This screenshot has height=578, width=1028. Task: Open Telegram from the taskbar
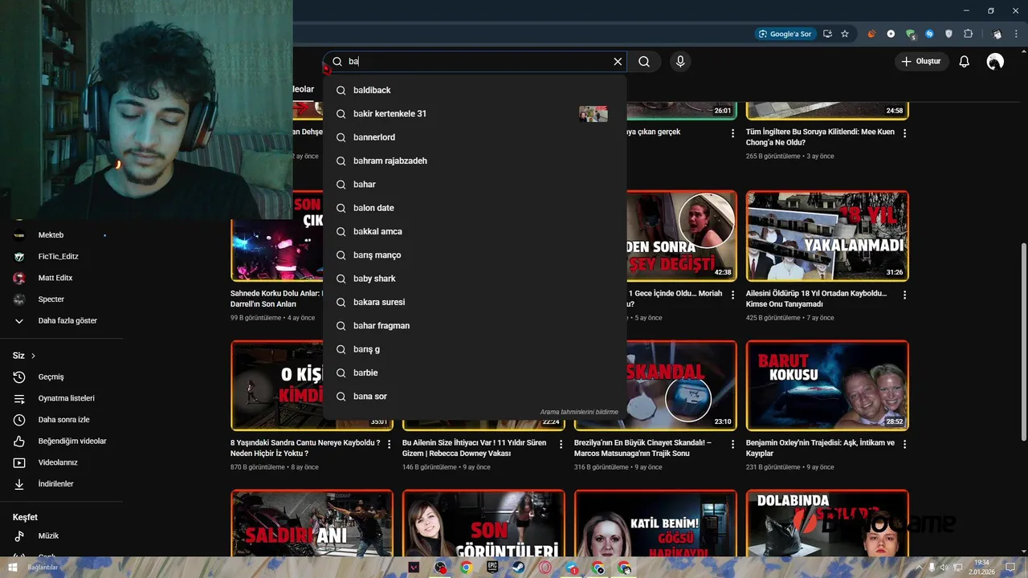tap(572, 568)
